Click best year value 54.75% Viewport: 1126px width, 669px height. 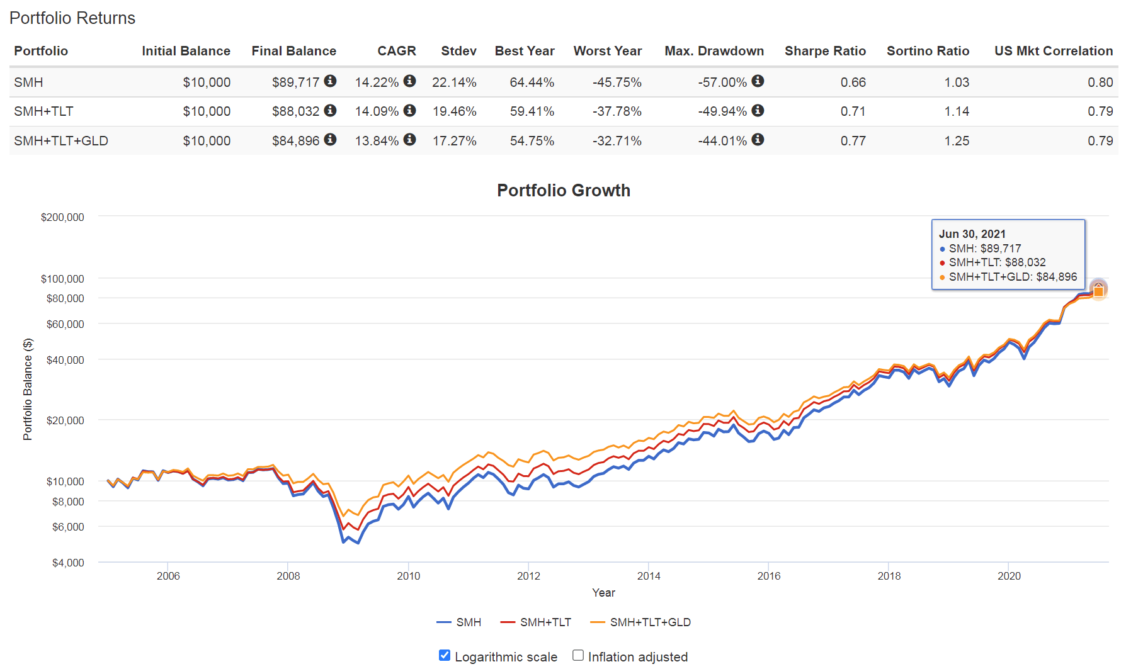click(532, 141)
